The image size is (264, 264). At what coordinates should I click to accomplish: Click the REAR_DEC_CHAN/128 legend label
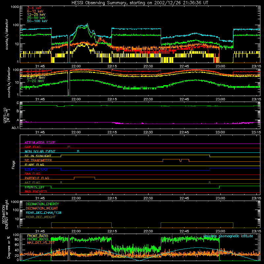click(x=44, y=213)
